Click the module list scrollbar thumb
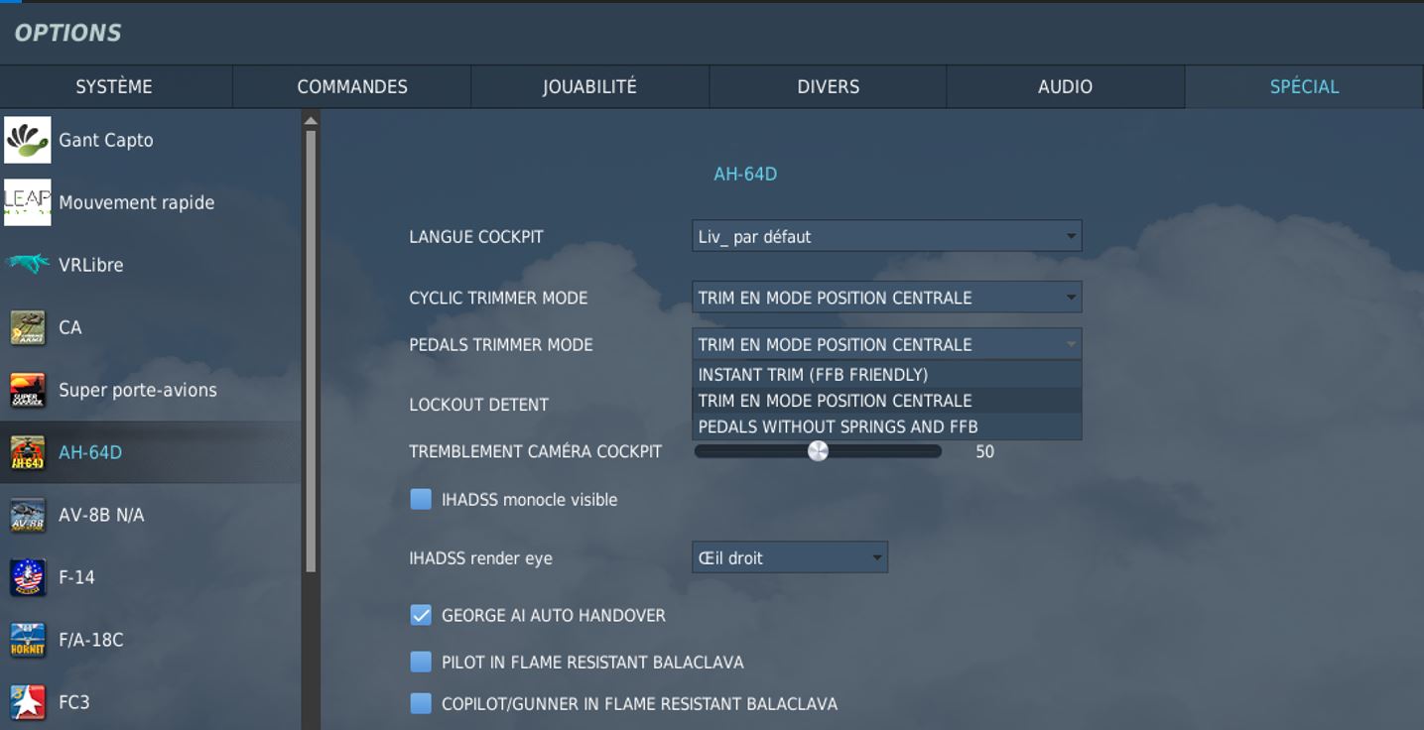The image size is (1424, 730). 311,351
